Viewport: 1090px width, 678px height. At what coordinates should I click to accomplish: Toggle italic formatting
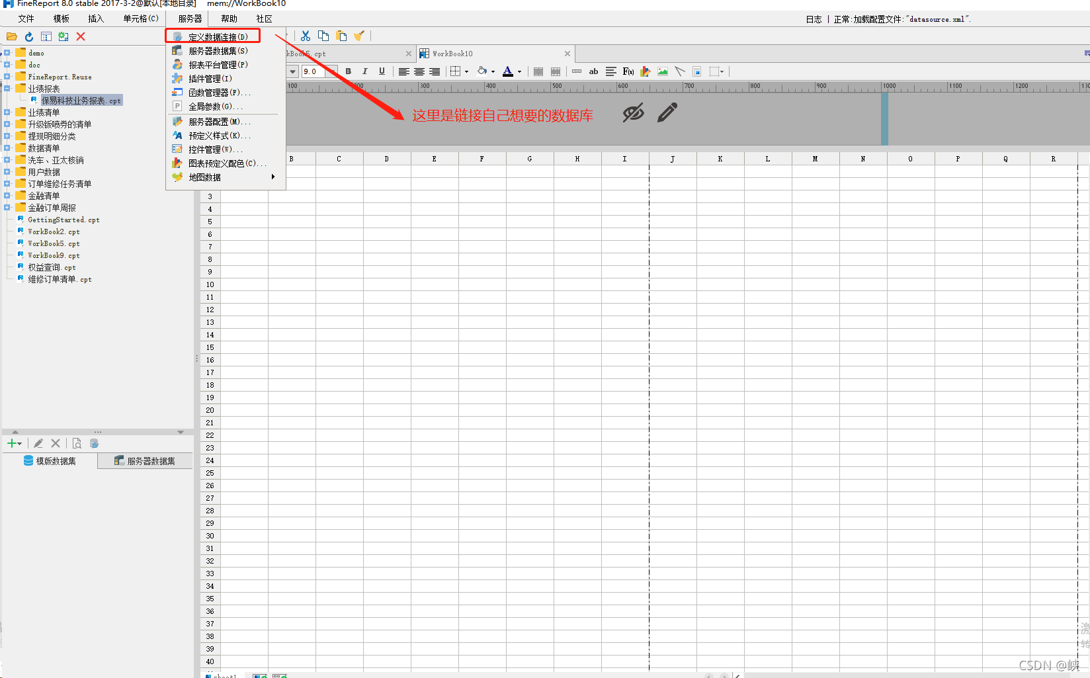[x=365, y=71]
